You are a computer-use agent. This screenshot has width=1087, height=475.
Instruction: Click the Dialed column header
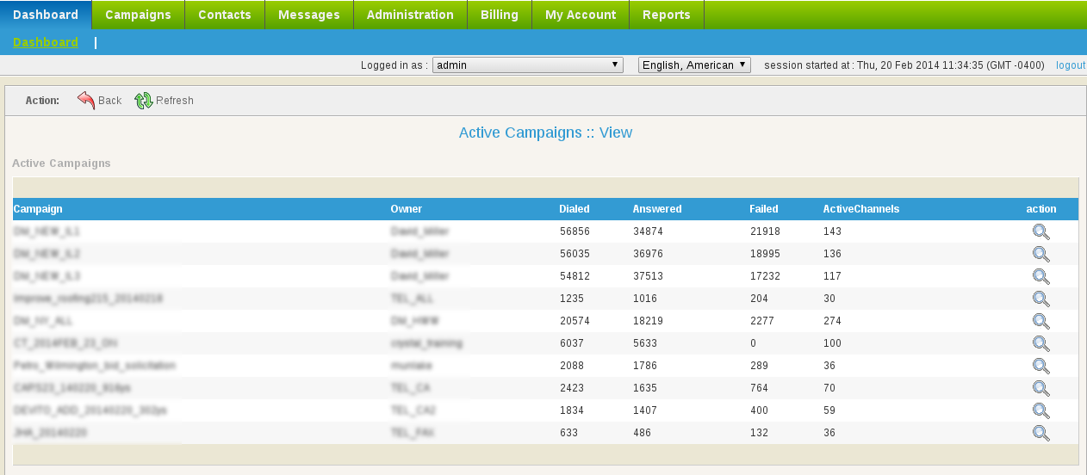pyautogui.click(x=575, y=209)
